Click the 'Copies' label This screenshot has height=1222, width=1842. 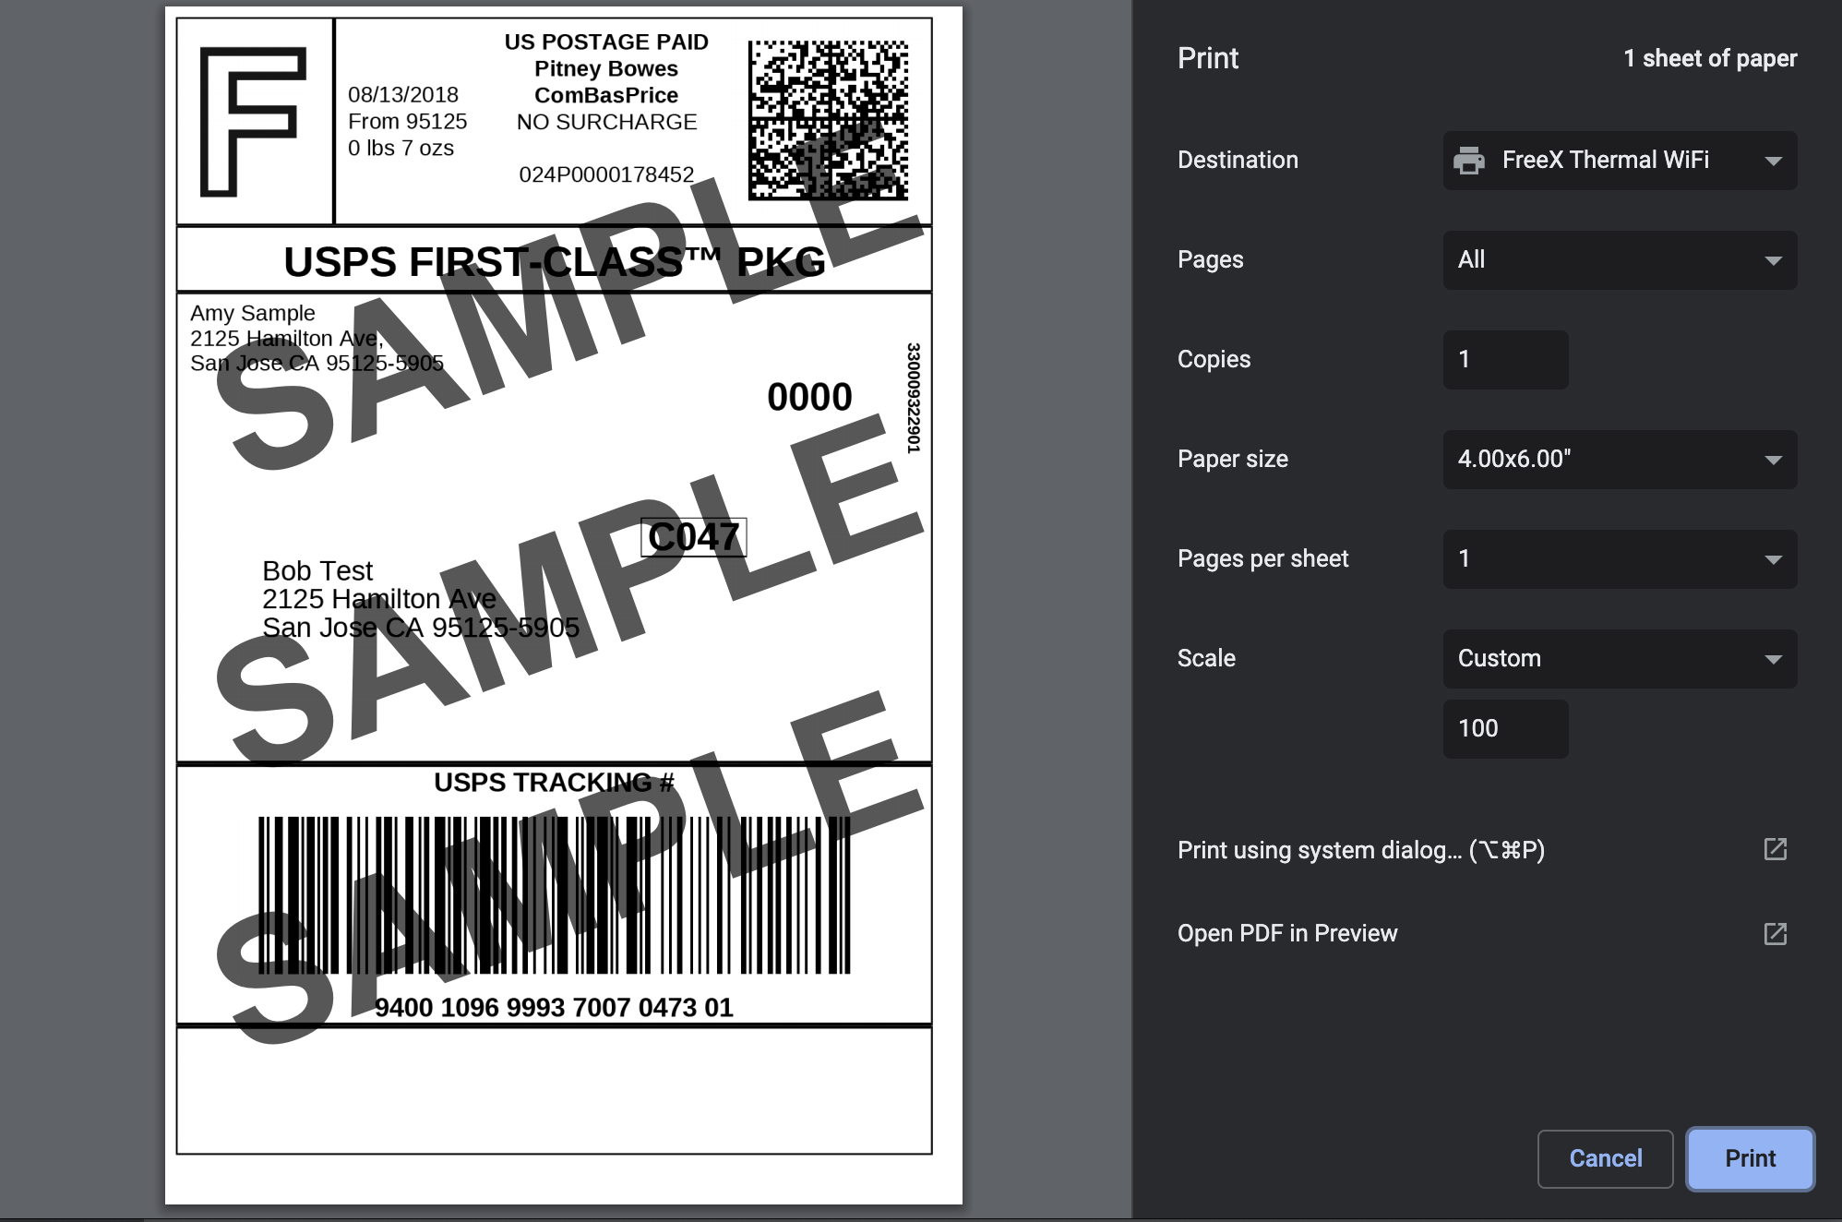tap(1214, 360)
